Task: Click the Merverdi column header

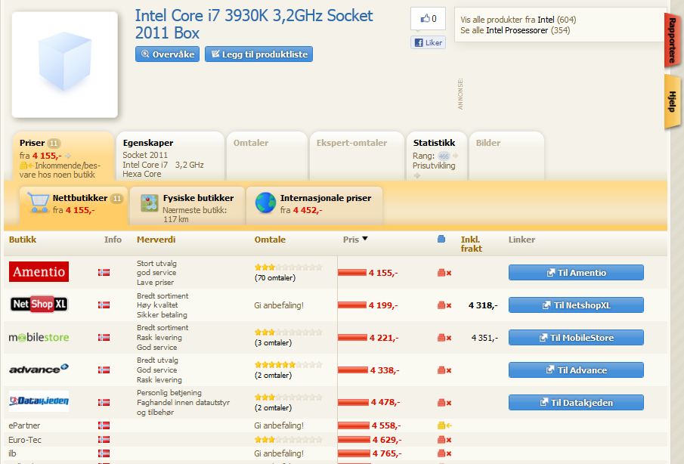Action: 156,240
